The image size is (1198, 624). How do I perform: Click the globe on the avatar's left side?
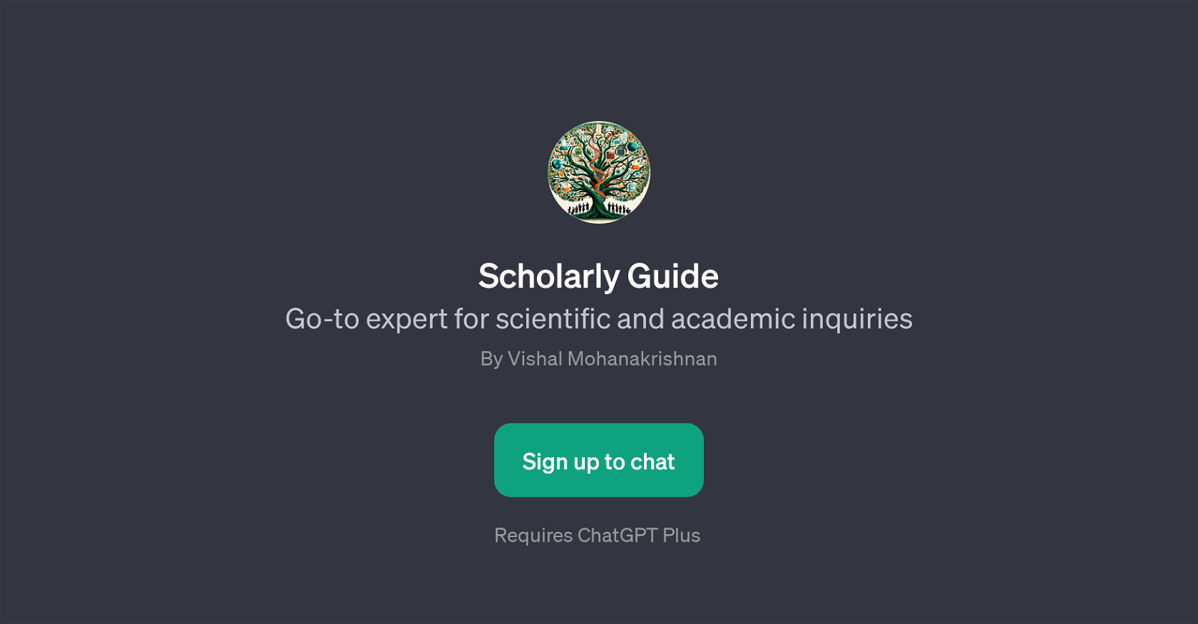point(557,164)
